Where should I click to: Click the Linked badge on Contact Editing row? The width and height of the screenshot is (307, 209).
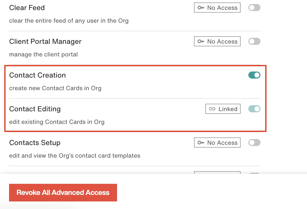coord(223,109)
